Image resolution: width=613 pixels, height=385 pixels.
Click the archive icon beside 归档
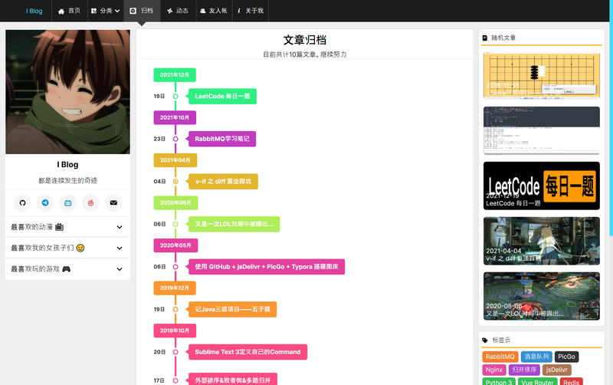[x=133, y=11]
